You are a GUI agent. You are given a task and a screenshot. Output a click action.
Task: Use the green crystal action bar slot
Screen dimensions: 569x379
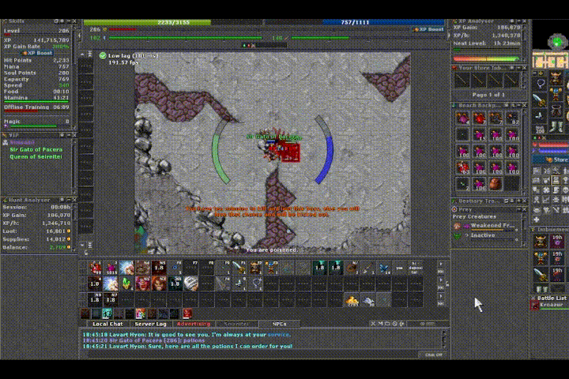(126, 283)
